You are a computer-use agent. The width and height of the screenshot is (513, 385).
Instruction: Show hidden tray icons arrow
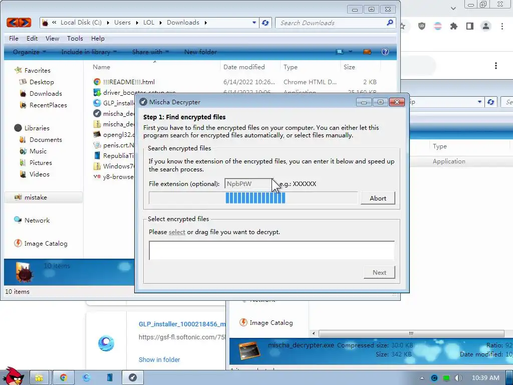coord(422,378)
